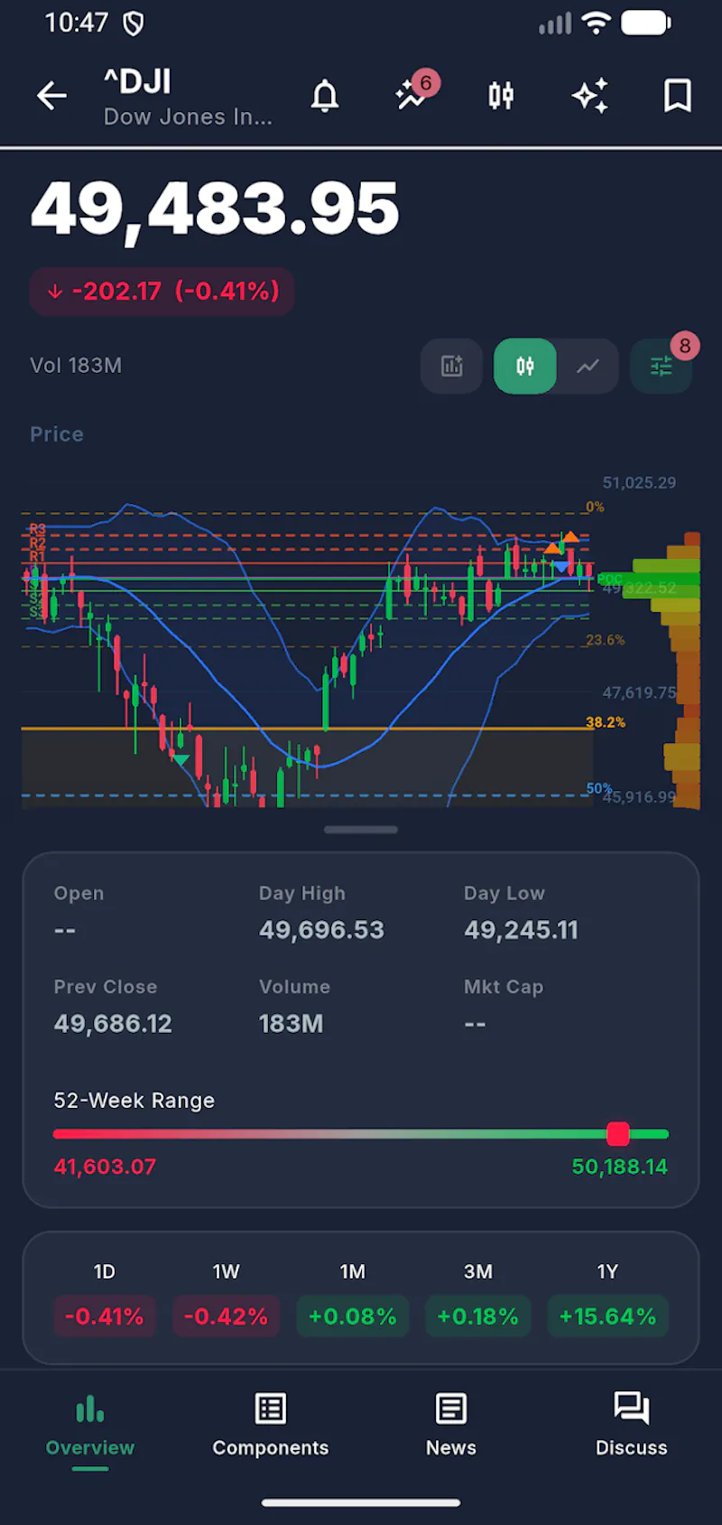Open signals icon with 6 badge

(x=415, y=92)
